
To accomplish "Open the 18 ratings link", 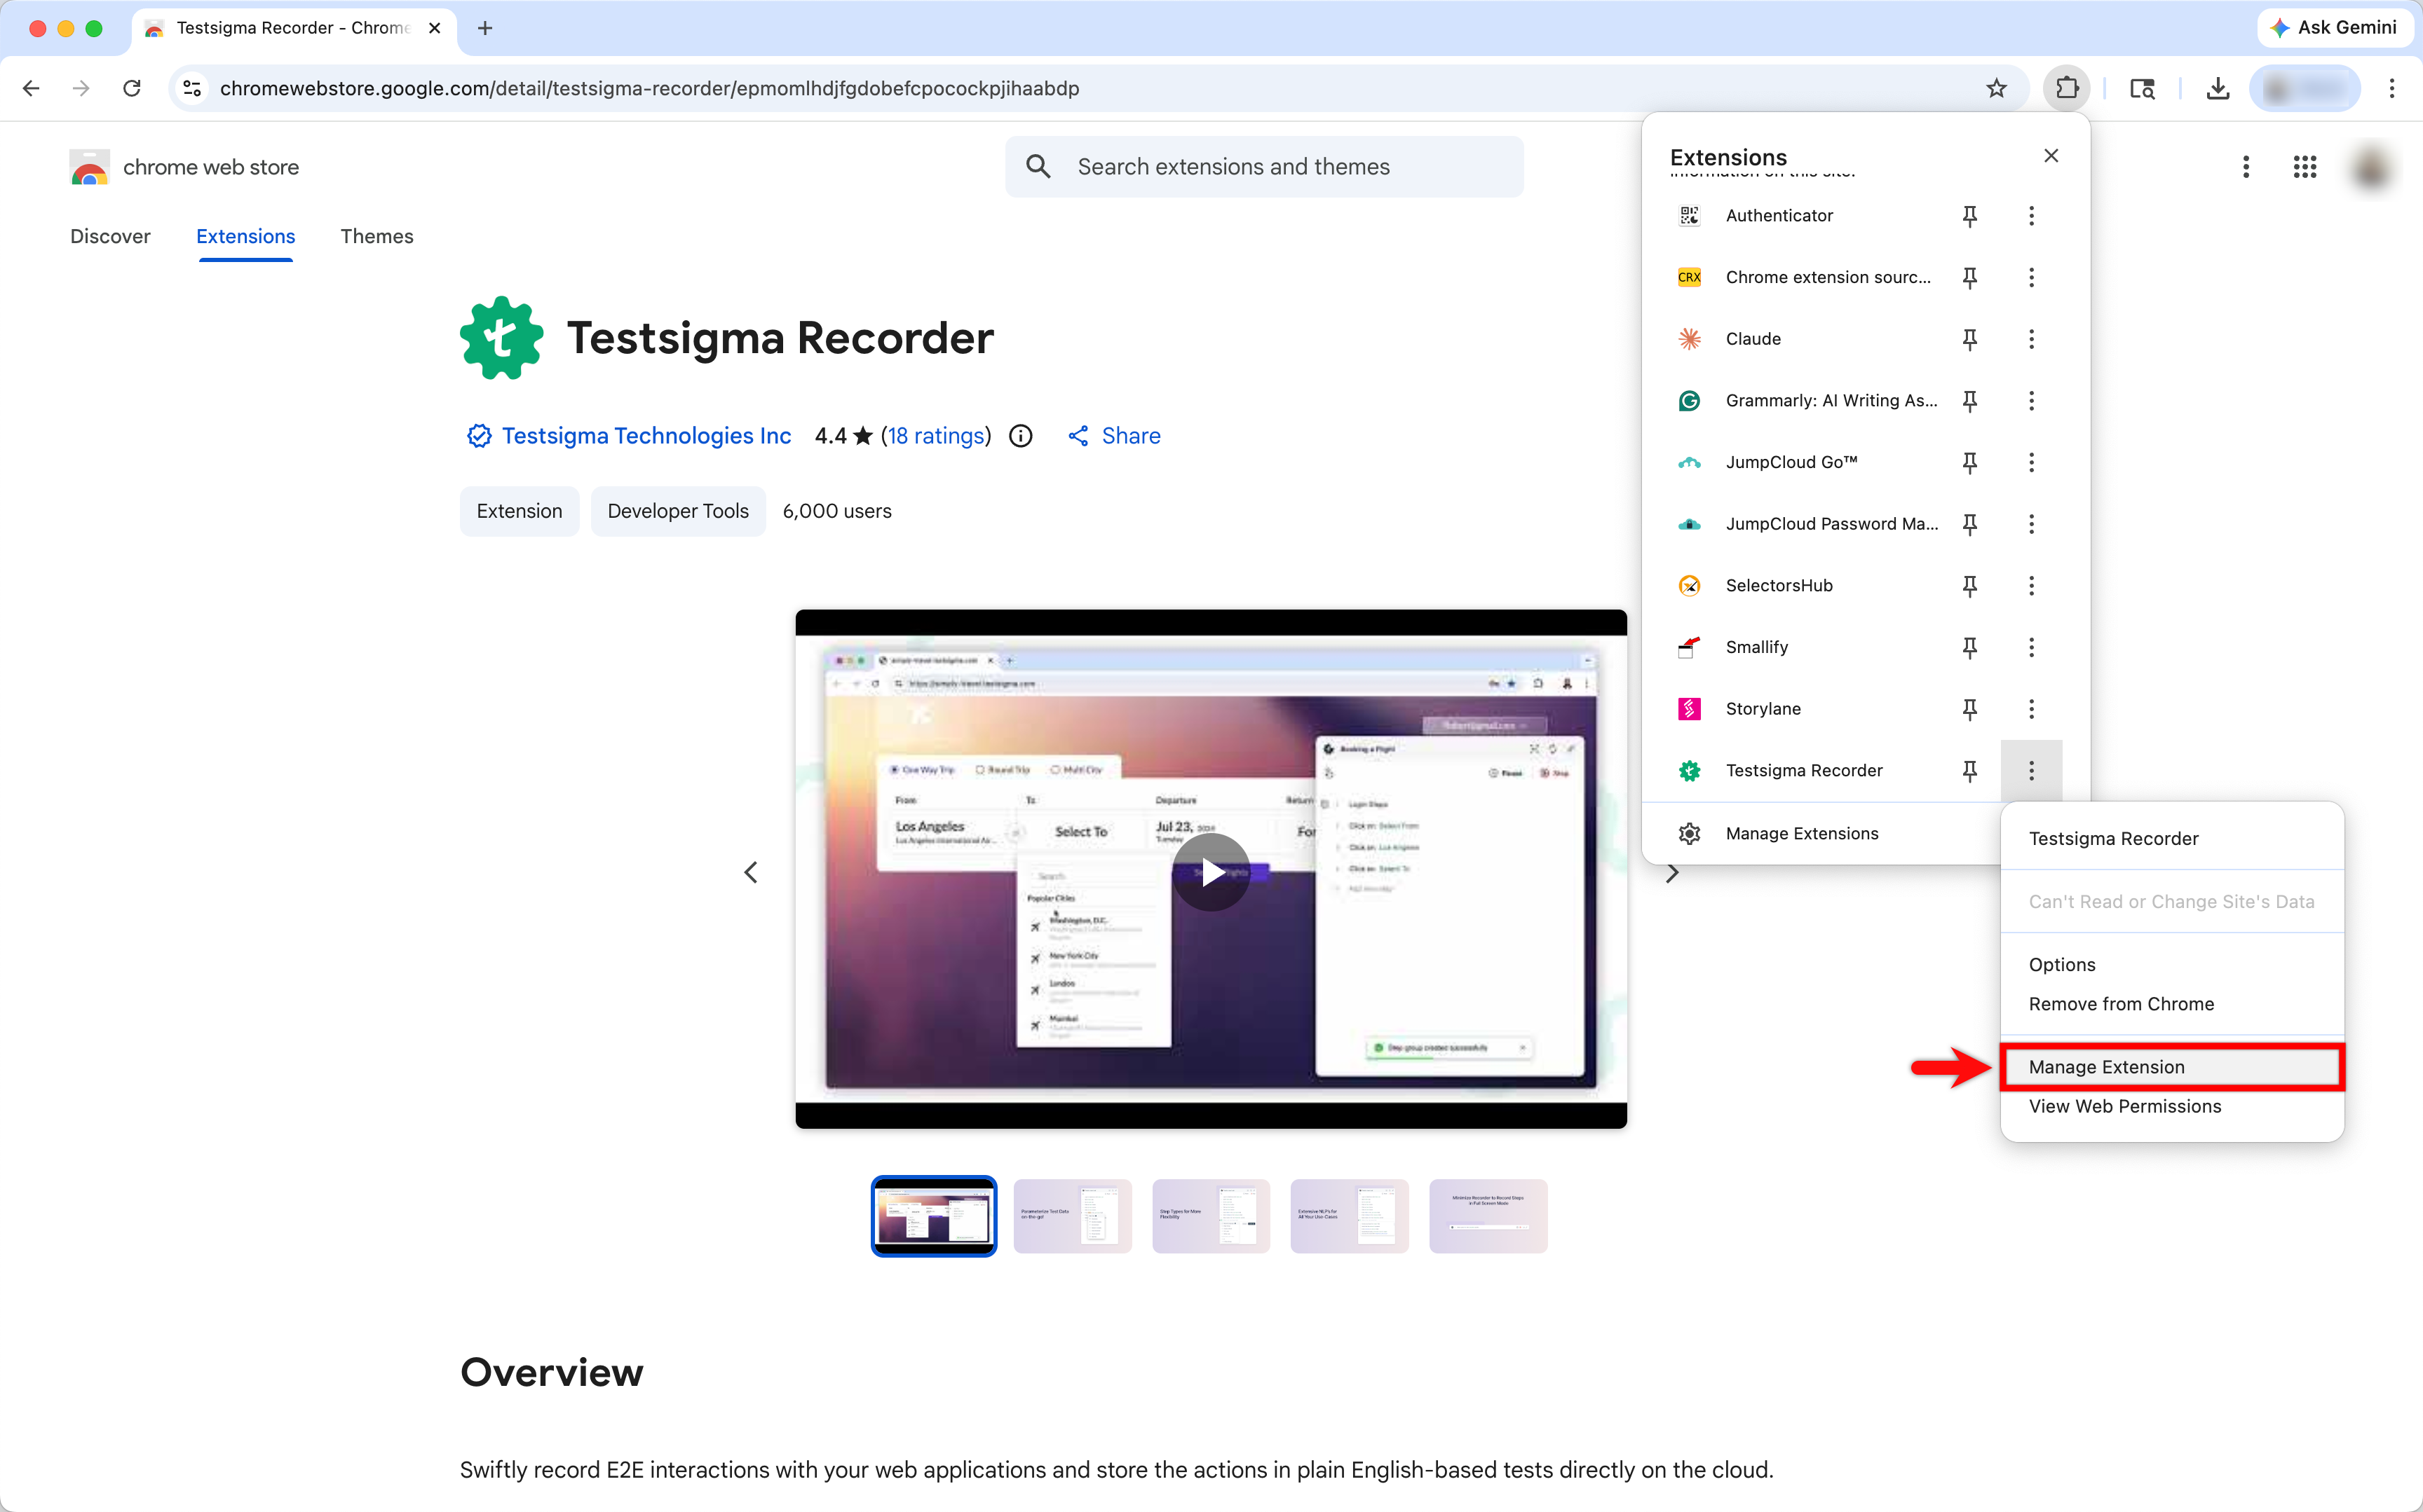I will (937, 436).
